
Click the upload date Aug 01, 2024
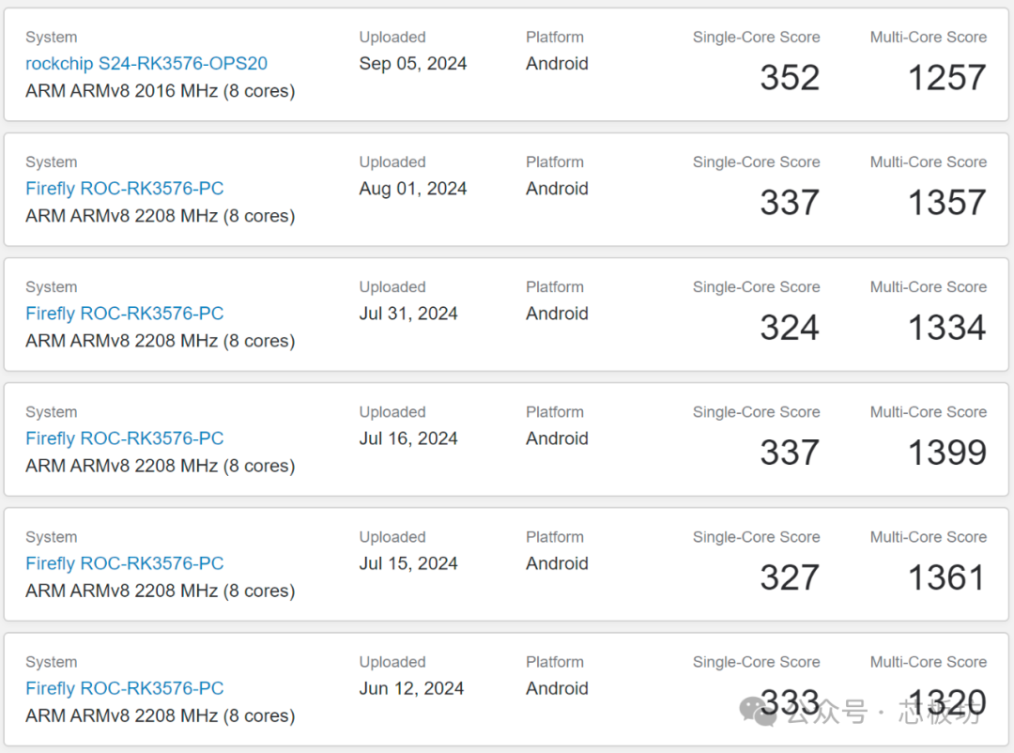point(412,188)
